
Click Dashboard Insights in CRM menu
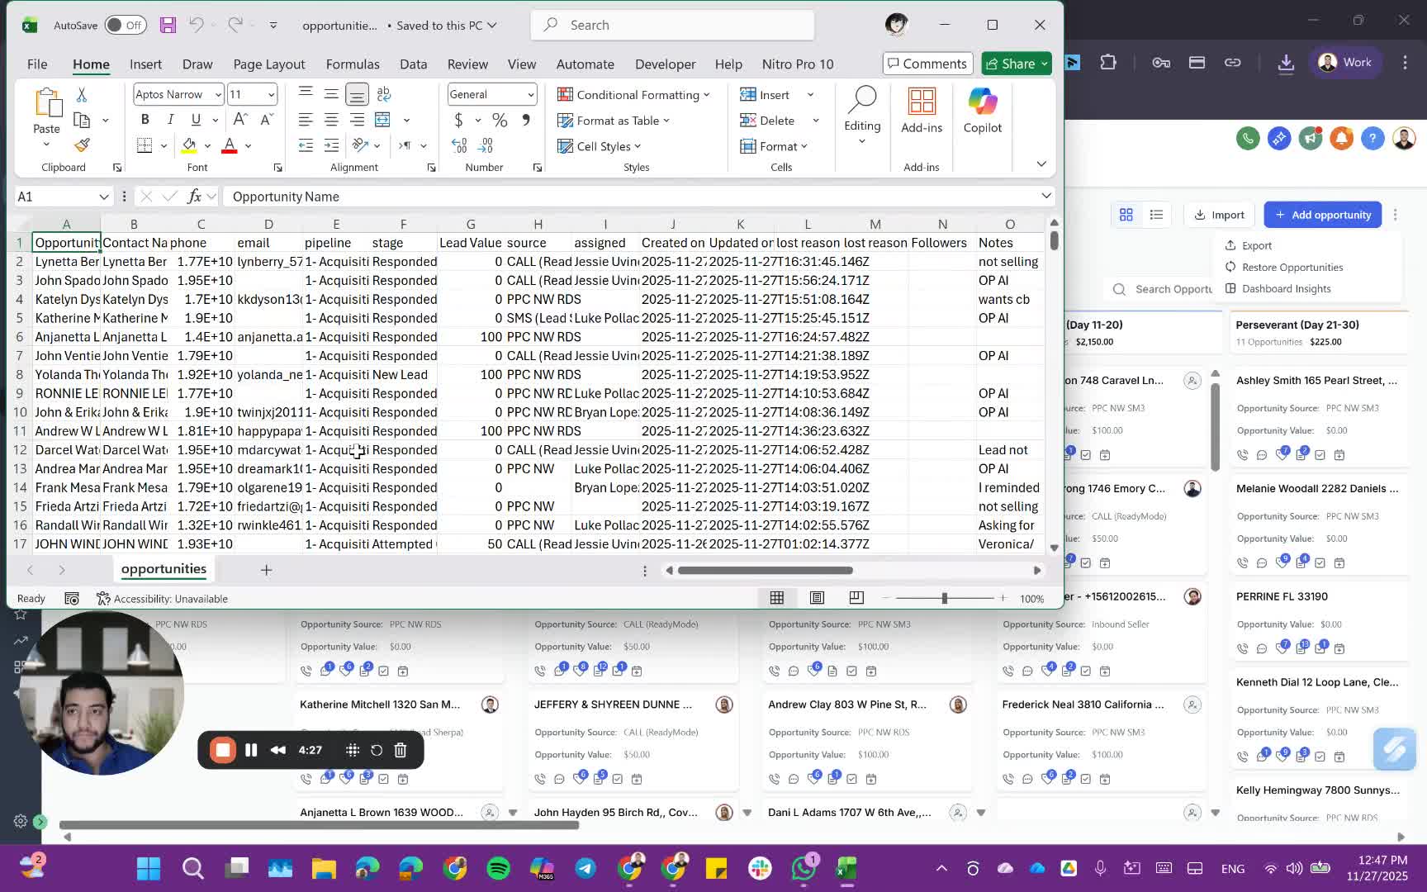pyautogui.click(x=1278, y=288)
